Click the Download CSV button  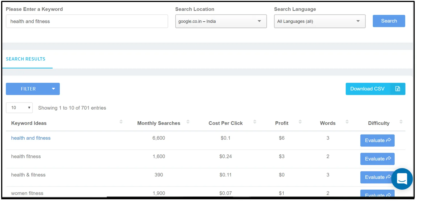coord(367,89)
